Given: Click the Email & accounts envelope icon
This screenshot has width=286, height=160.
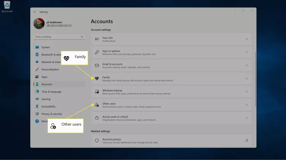Looking at the screenshot, I should (x=97, y=65).
